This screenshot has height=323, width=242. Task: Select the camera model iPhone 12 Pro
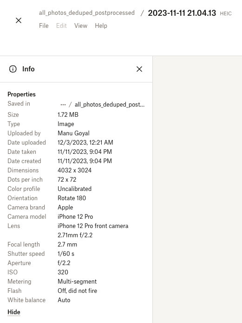[75, 216]
